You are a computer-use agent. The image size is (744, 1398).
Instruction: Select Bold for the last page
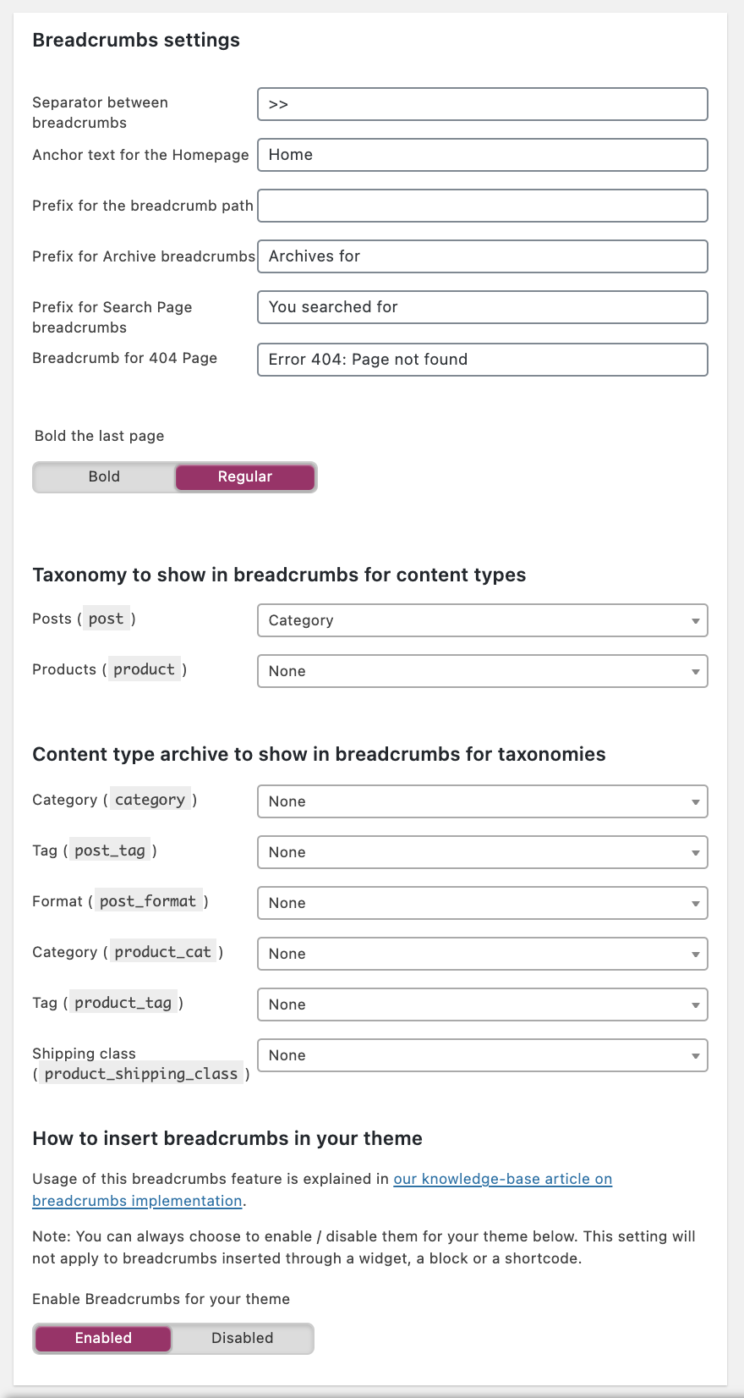tap(103, 476)
